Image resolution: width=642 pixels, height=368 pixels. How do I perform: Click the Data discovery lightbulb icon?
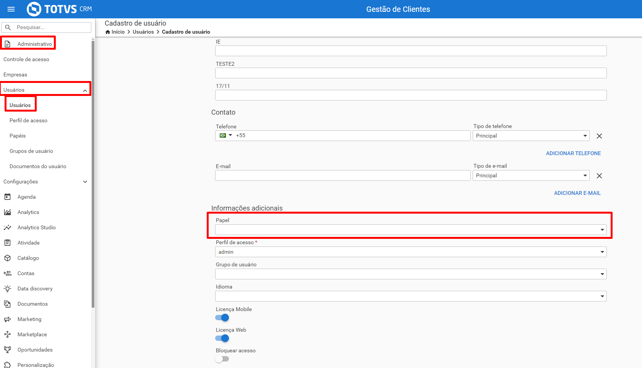(8, 289)
